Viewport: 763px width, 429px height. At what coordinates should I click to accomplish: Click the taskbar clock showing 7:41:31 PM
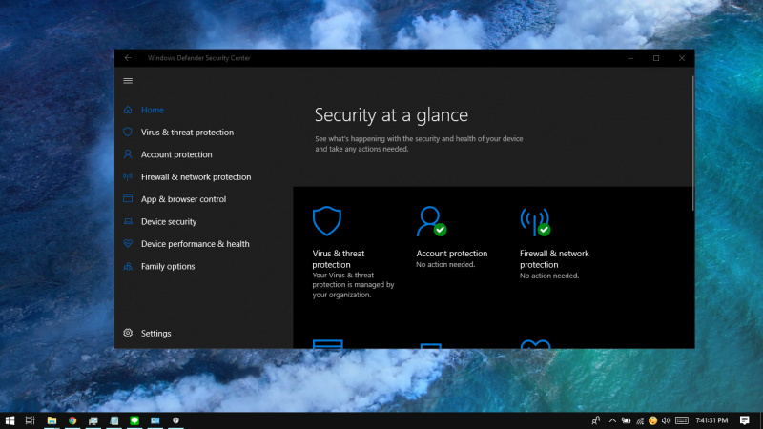pos(712,420)
